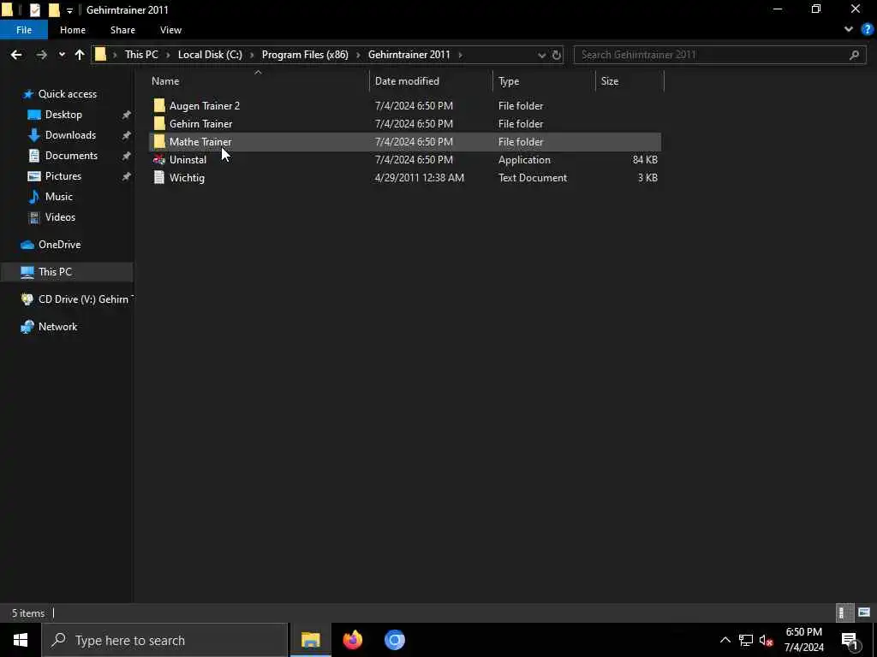Refresh the current folder view
Screen dimensions: 877x657
[x=556, y=56]
